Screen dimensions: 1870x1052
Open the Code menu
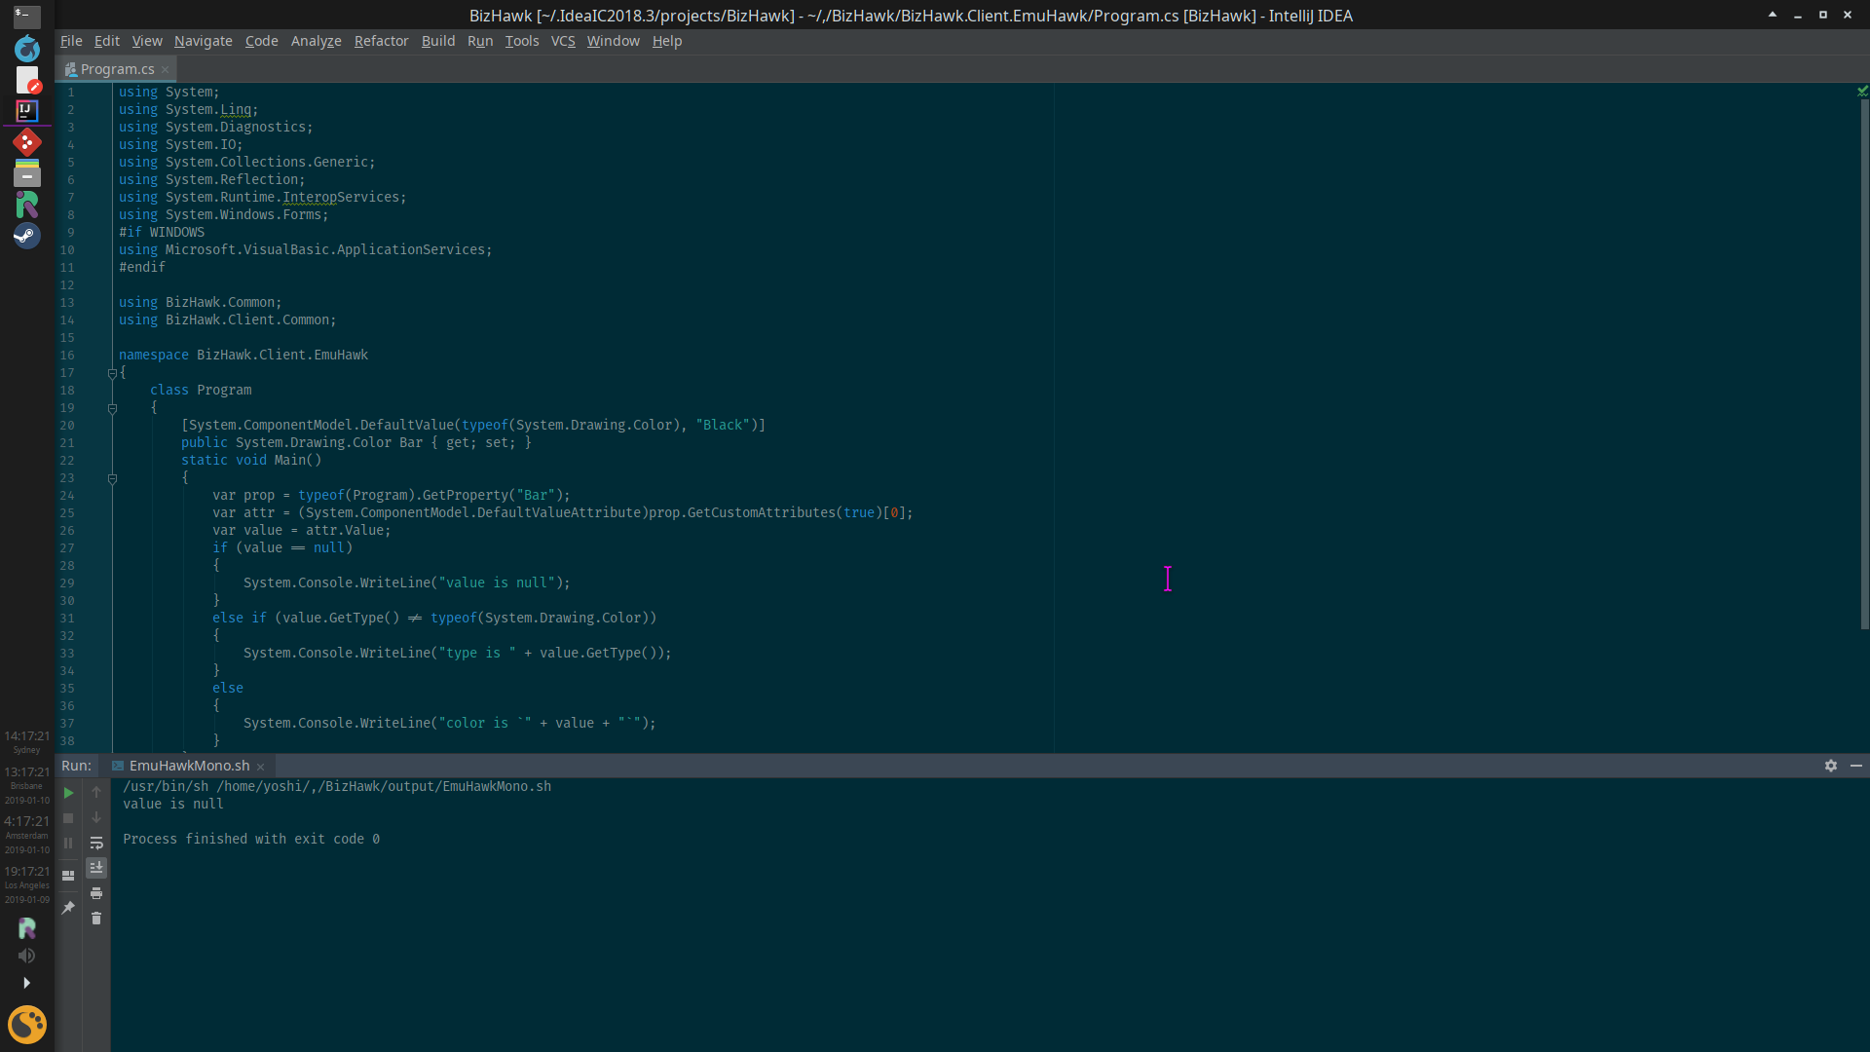[x=261, y=41]
